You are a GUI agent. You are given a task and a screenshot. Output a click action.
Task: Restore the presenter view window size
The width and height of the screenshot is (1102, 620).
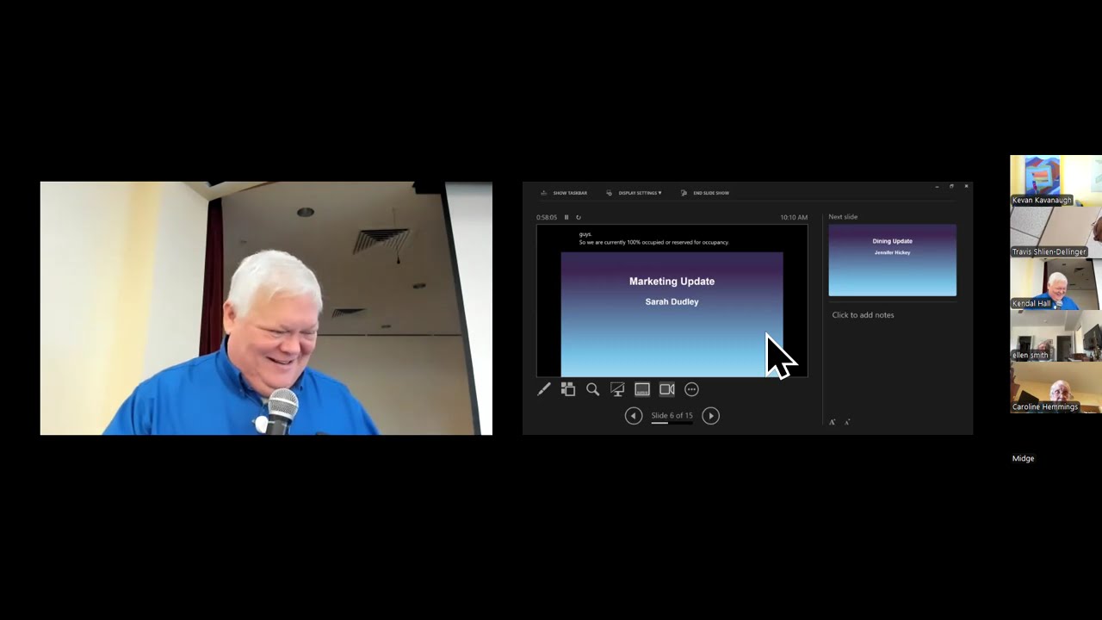point(951,186)
